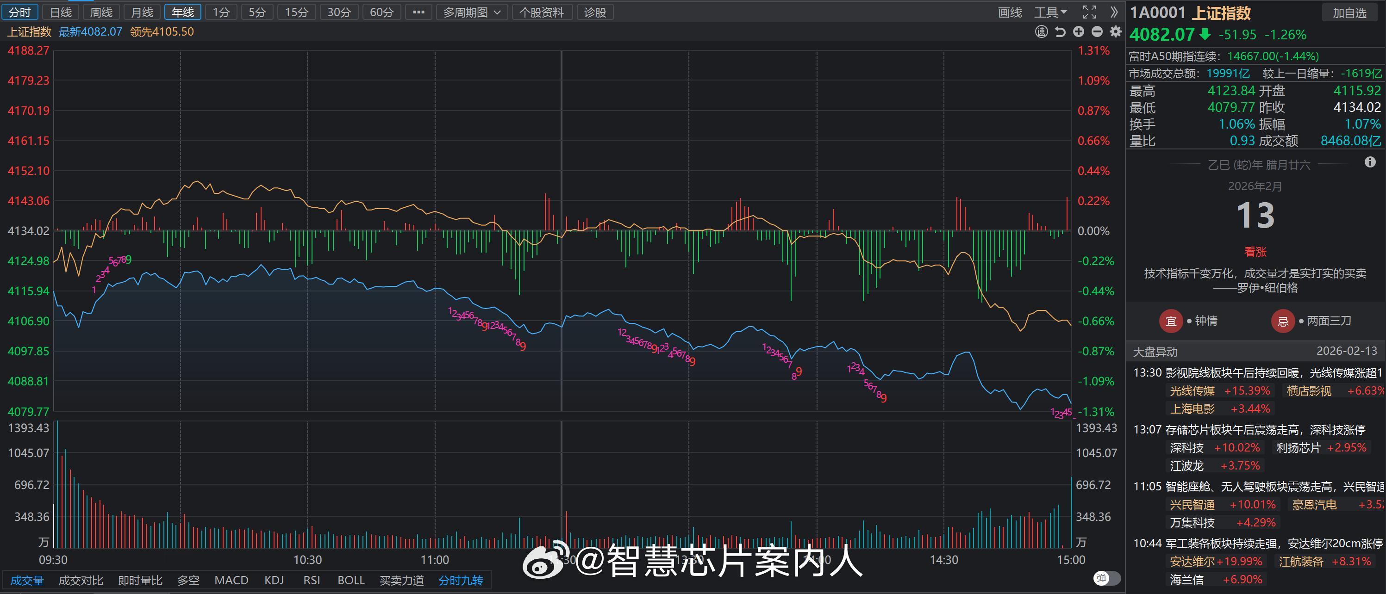The height and width of the screenshot is (594, 1386).
Task: Open the 光线传媒 stock link
Action: (x=1192, y=391)
